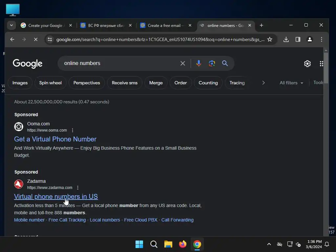
Task: Open a new browser tab
Action: pos(262,26)
